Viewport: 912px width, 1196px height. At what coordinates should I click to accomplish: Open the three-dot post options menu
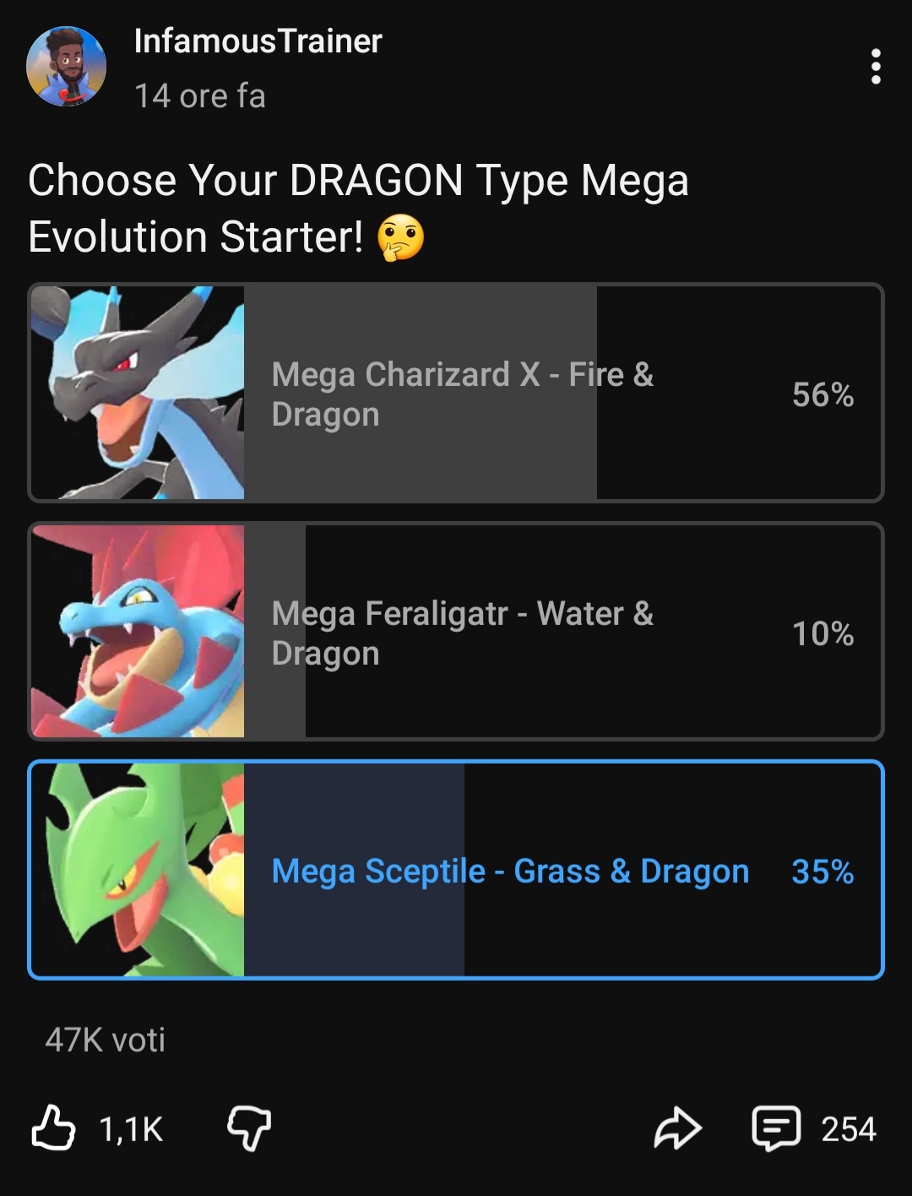coord(876,67)
